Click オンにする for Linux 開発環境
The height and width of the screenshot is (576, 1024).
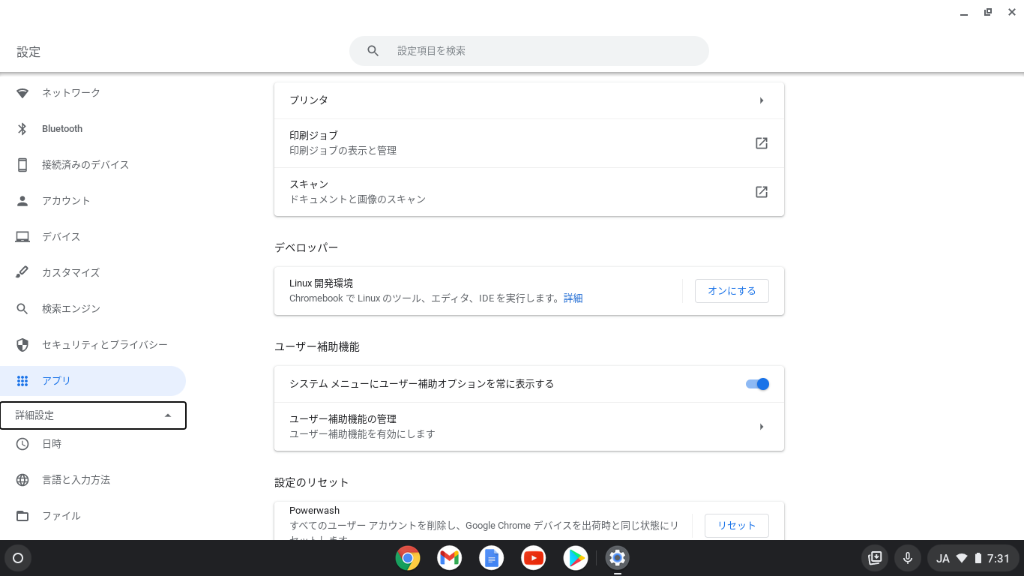tap(732, 291)
